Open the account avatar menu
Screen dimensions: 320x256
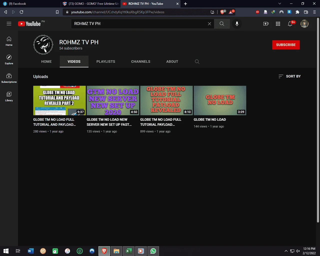pos(304,24)
